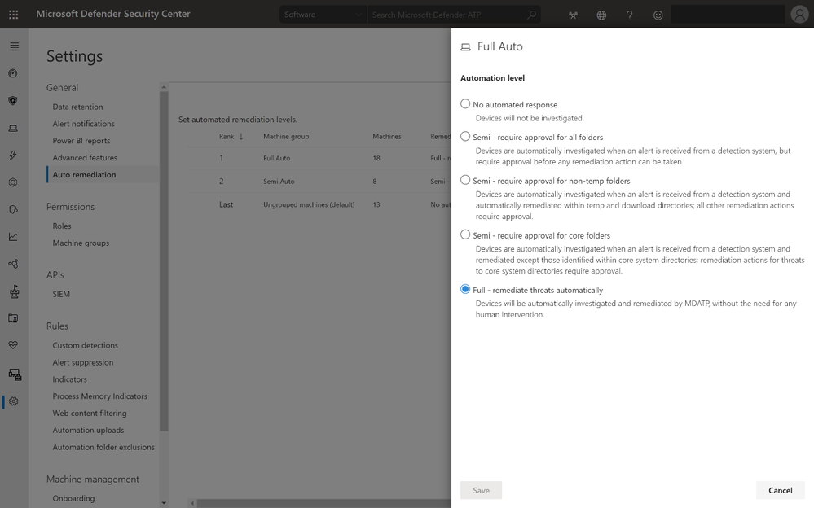Click the search magnifier icon

pyautogui.click(x=531, y=15)
